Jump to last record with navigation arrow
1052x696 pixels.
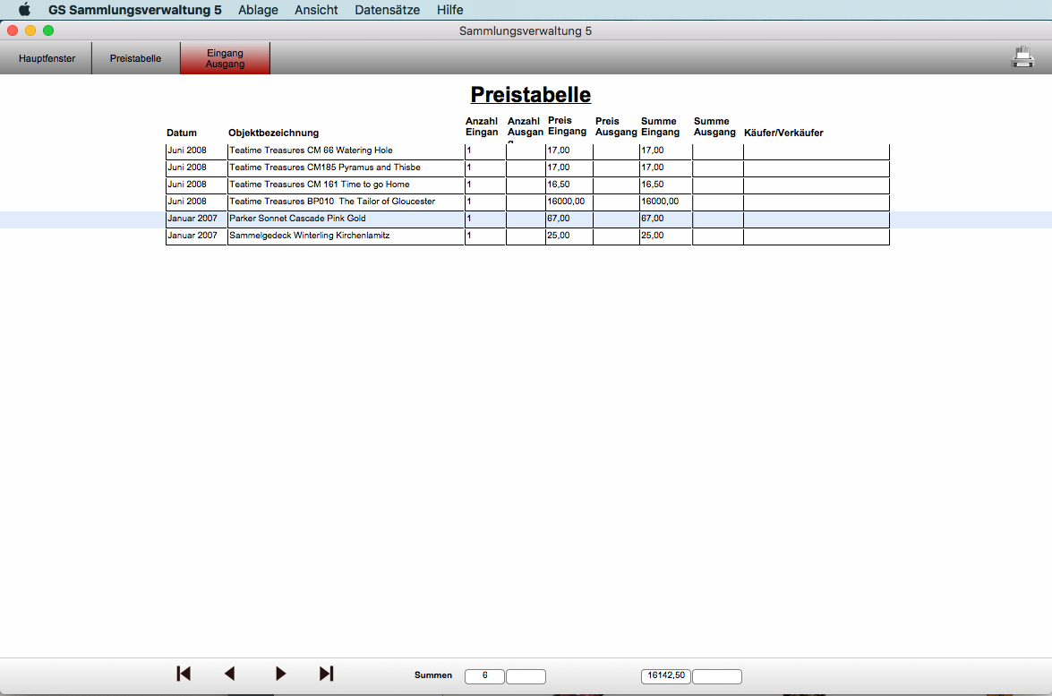(x=326, y=674)
